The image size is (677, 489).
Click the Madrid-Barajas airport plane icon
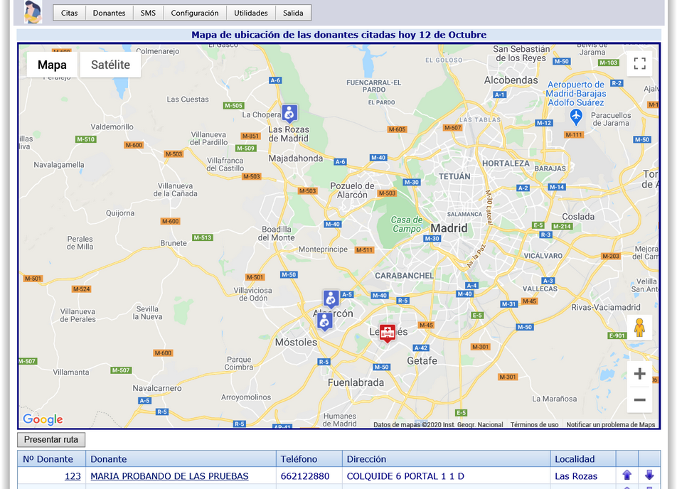[576, 116]
